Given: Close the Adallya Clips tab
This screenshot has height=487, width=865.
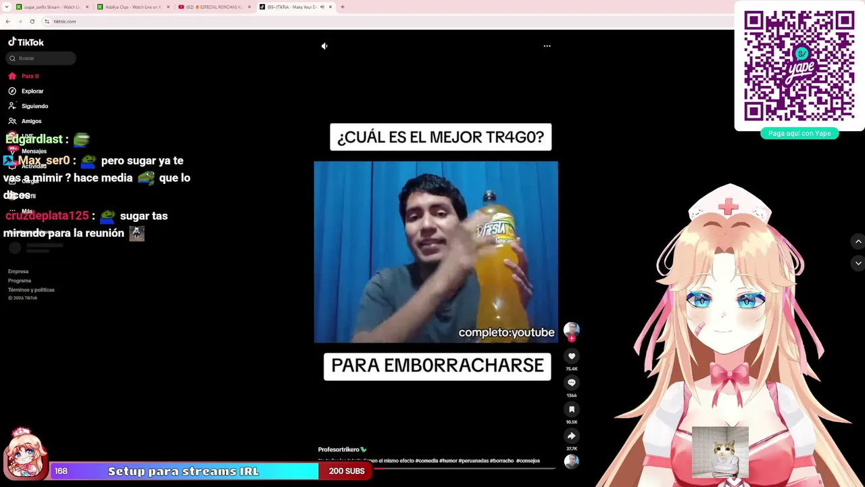Looking at the screenshot, I should [x=168, y=7].
